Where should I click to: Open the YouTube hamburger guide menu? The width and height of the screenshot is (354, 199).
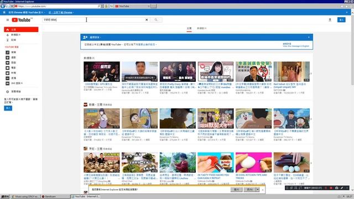tap(7, 20)
